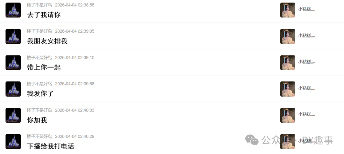
Task: Click the WeChat logo in the watermark
Action: [252, 140]
